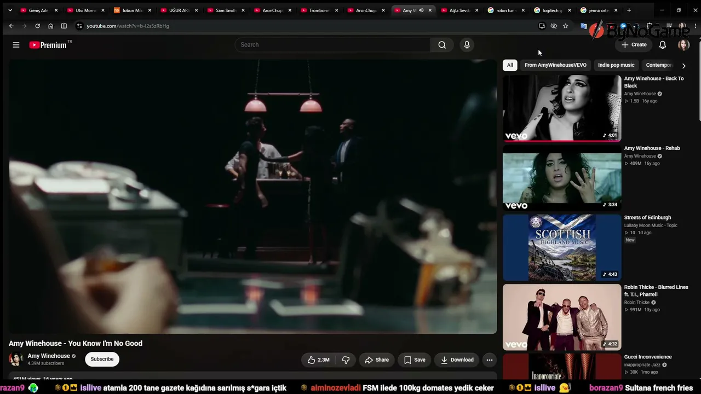Bookmark this page with the star

click(565, 26)
